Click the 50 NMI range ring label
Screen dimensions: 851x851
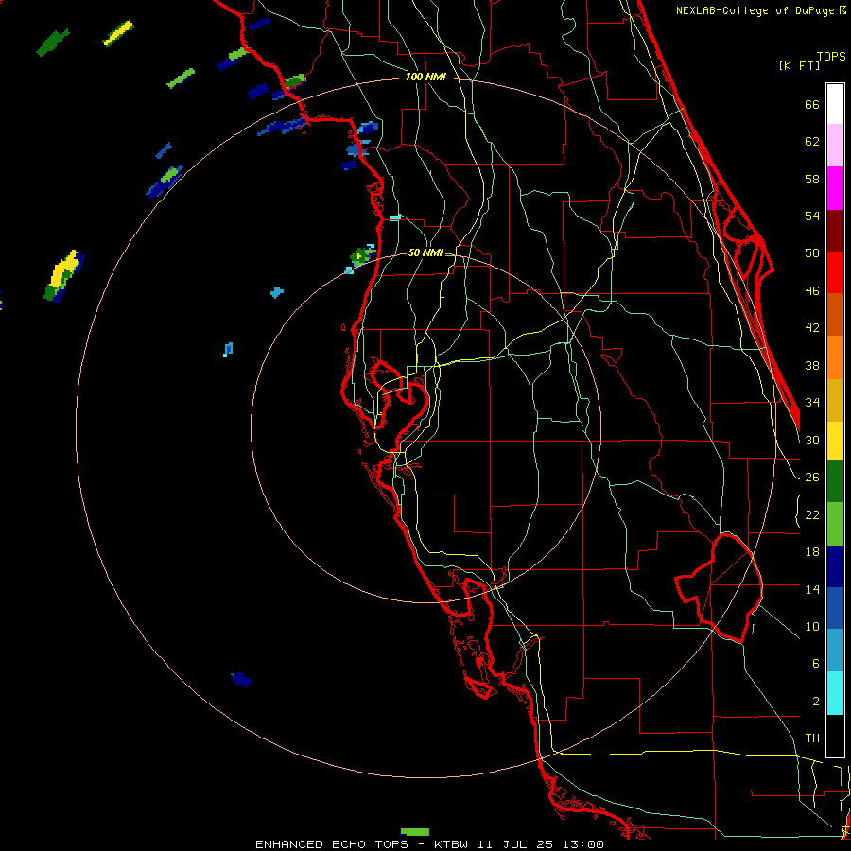point(425,252)
